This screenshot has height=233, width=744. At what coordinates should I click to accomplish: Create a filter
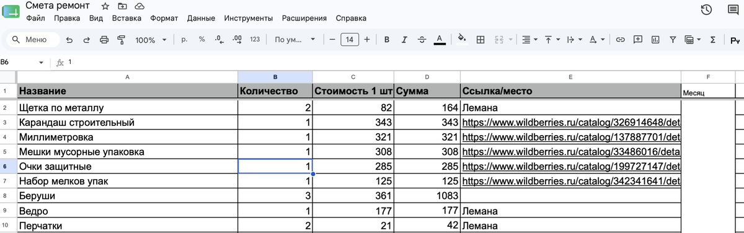[x=672, y=40]
